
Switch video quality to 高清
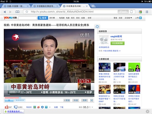[67, 100]
